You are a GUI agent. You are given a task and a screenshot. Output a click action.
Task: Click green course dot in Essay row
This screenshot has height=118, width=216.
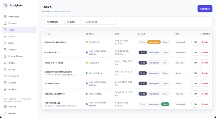[x=87, y=73]
